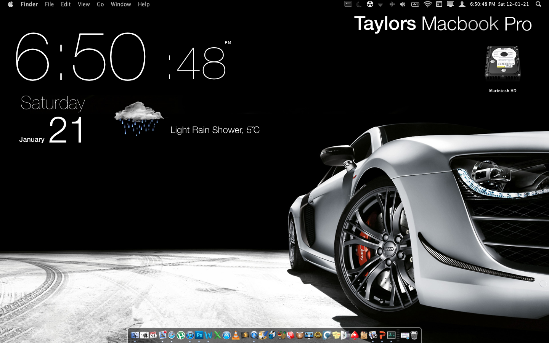Open the display mirroring monitor menu

coord(450,4)
